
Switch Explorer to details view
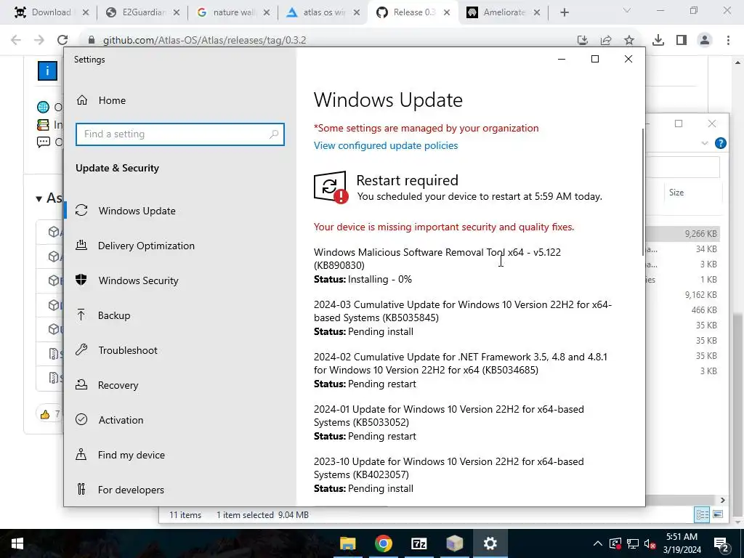[702, 514]
